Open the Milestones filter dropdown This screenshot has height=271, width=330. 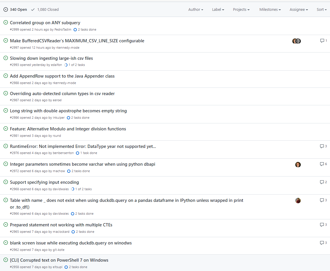tap(270, 9)
